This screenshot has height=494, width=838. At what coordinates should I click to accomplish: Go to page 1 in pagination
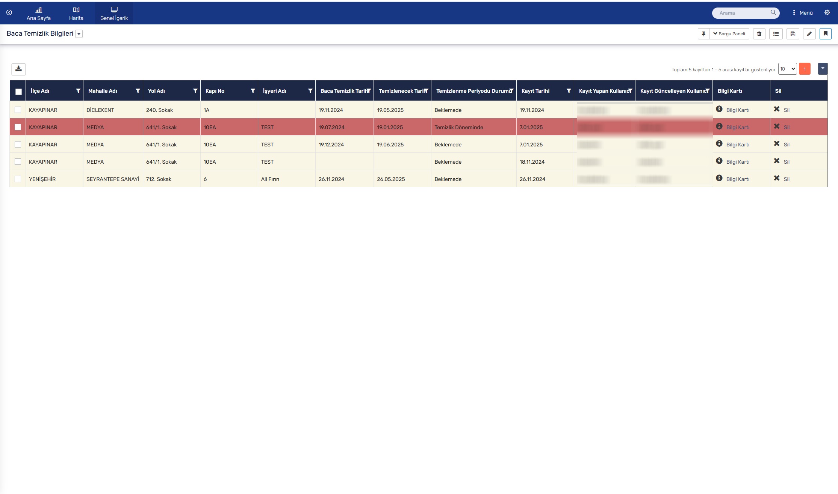[x=805, y=69]
